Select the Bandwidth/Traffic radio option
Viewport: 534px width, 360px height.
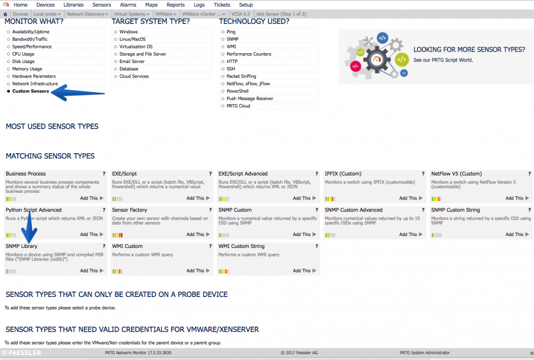click(8, 39)
